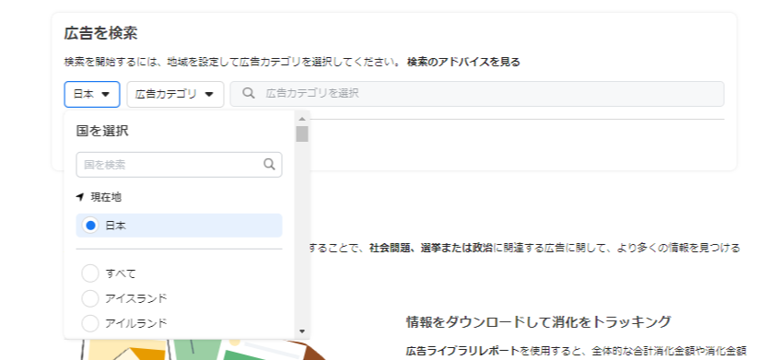Click the caret arrow on 広告カテゴリ dropdown
The height and width of the screenshot is (360, 783).
click(x=209, y=94)
